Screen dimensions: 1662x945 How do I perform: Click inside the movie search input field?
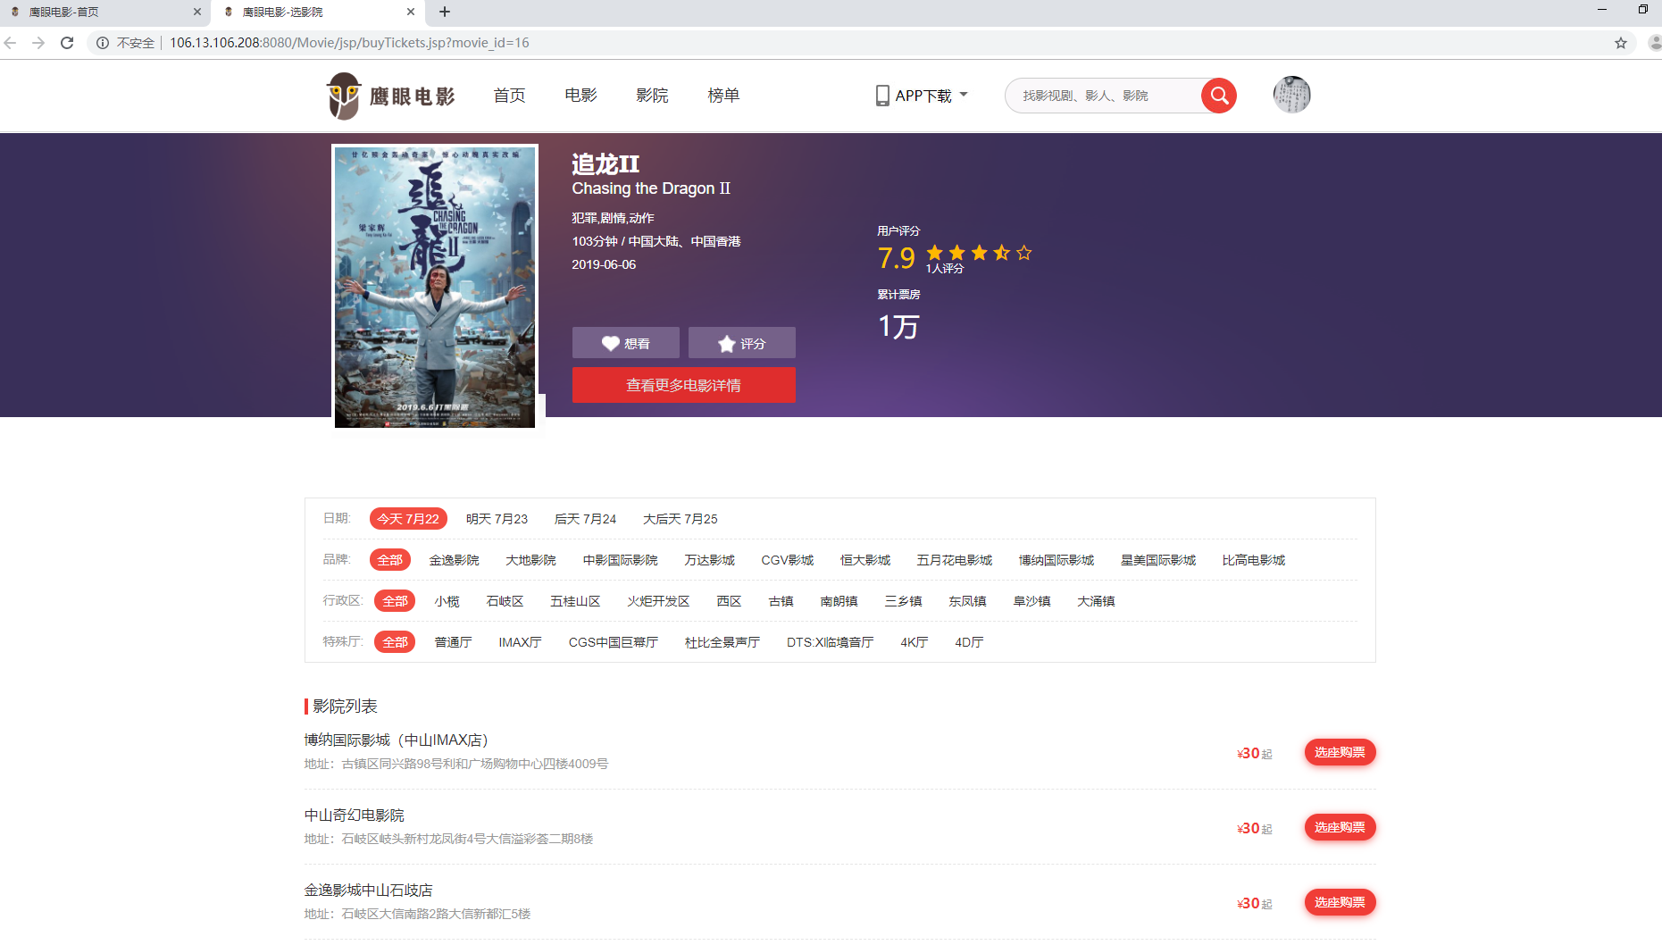click(1098, 95)
